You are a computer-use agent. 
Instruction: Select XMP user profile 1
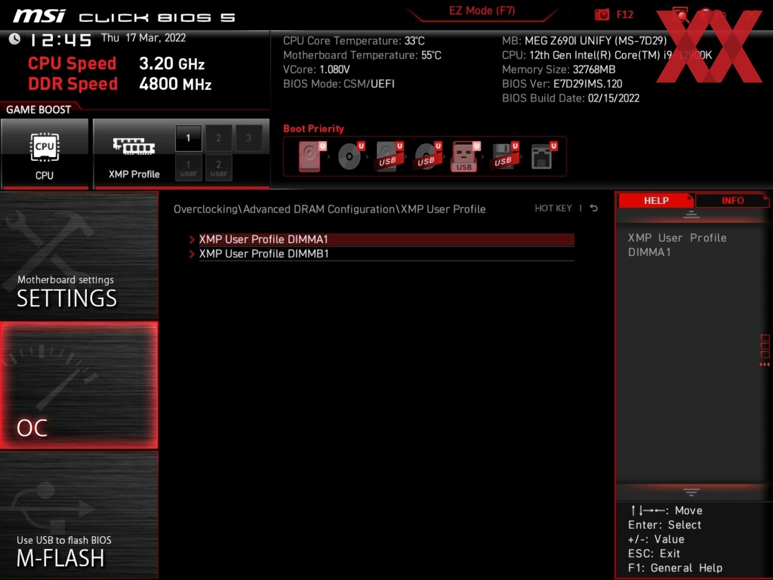tap(188, 168)
